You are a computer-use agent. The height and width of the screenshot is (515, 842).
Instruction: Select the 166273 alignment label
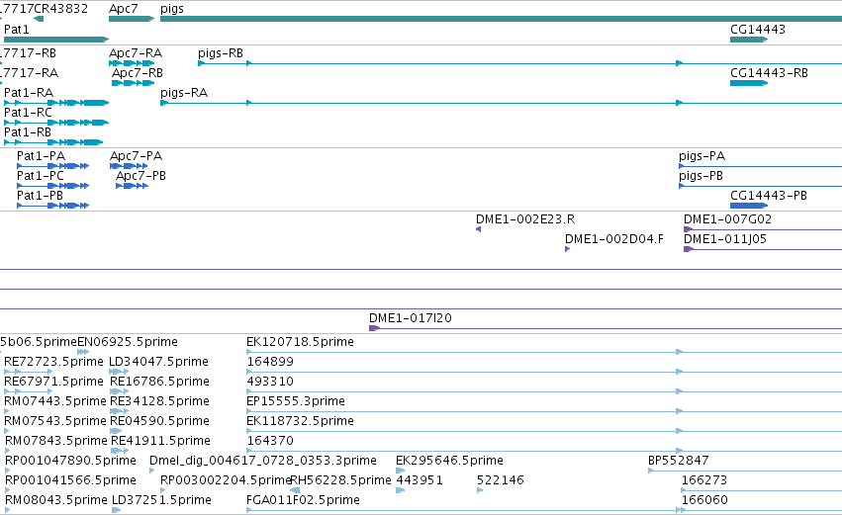(704, 480)
